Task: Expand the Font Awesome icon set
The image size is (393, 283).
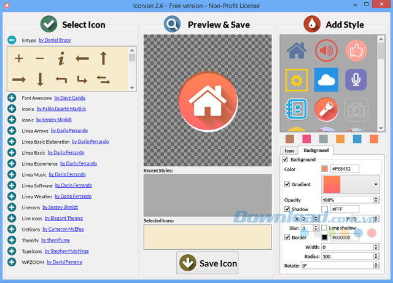Action: point(12,98)
